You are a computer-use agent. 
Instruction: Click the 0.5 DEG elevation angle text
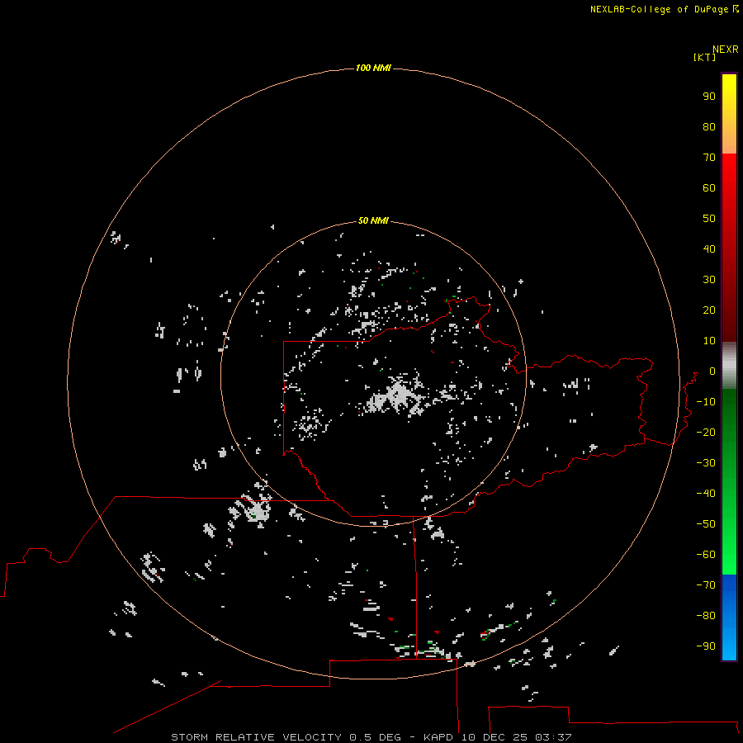click(376, 737)
